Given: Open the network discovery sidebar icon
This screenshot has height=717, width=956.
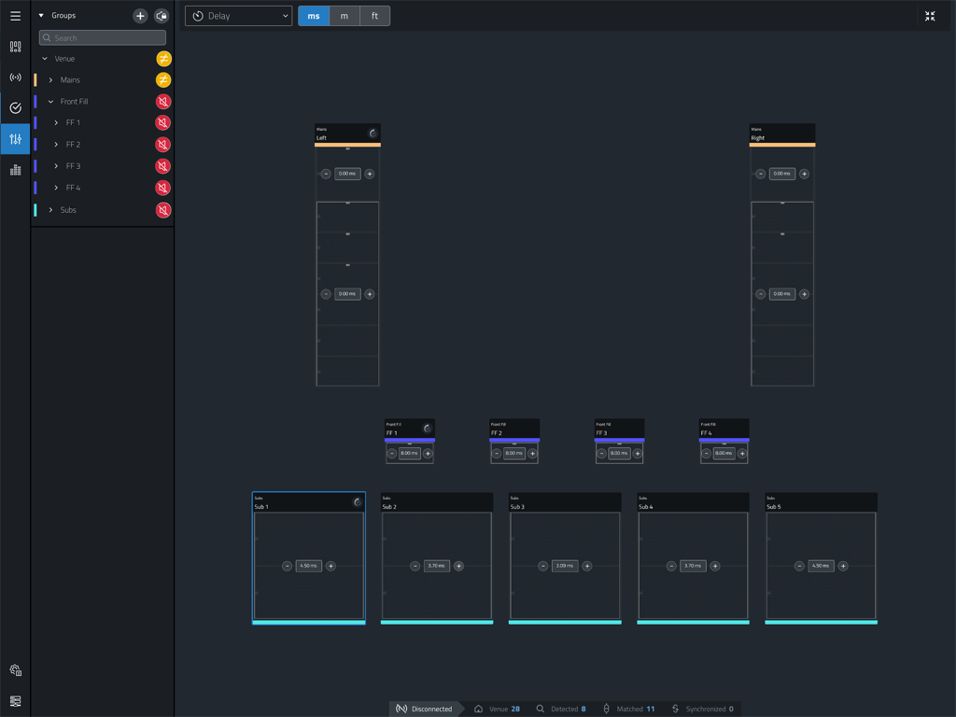Looking at the screenshot, I should pos(15,77).
